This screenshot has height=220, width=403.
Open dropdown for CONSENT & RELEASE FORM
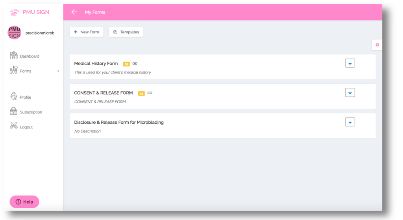350,93
